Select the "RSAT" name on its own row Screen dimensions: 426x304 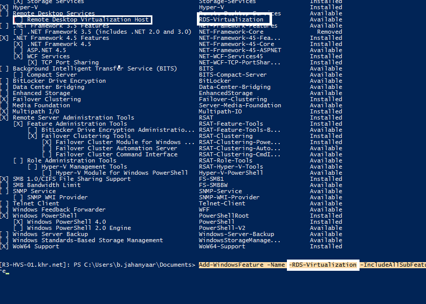click(x=206, y=118)
